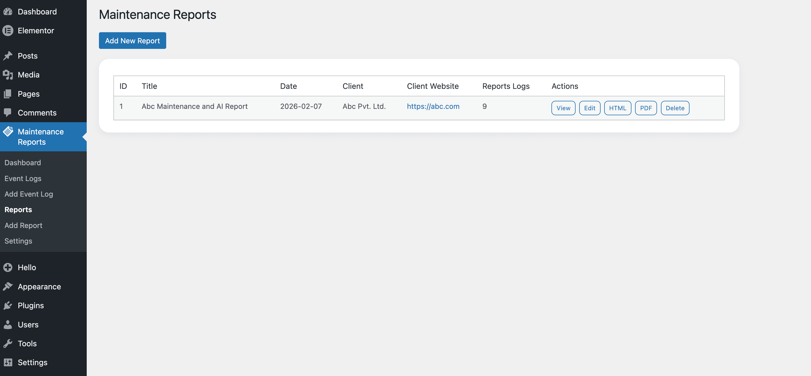View the Abc Maintenance report

(563, 108)
